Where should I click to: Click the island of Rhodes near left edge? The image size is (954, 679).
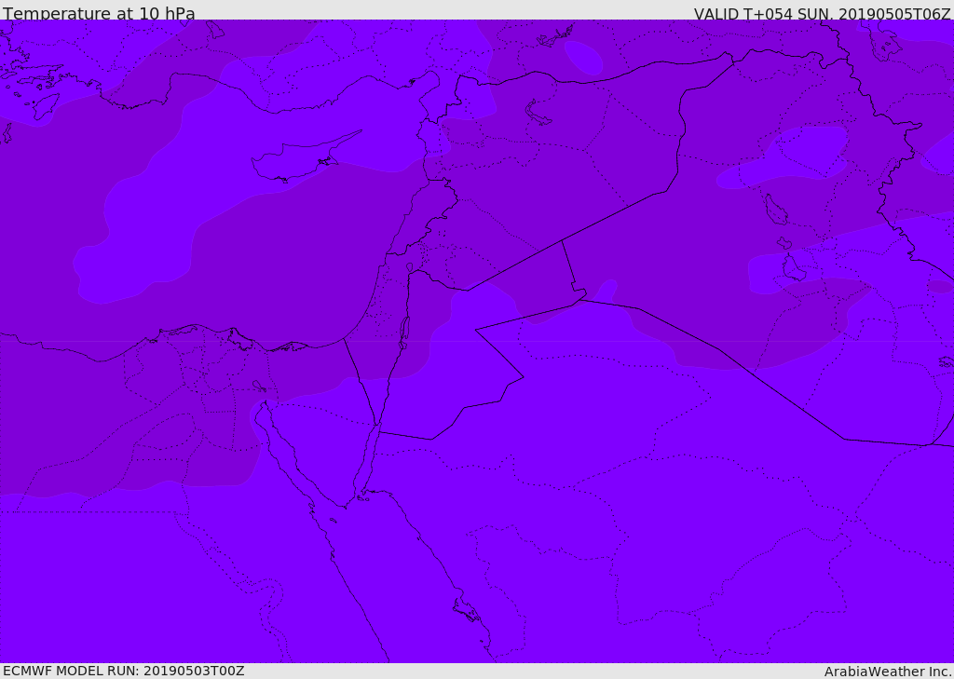click(45, 105)
